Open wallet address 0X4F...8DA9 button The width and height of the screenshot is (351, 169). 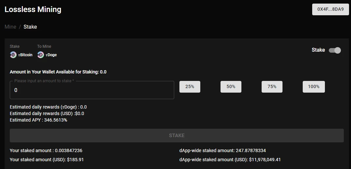coord(331,9)
